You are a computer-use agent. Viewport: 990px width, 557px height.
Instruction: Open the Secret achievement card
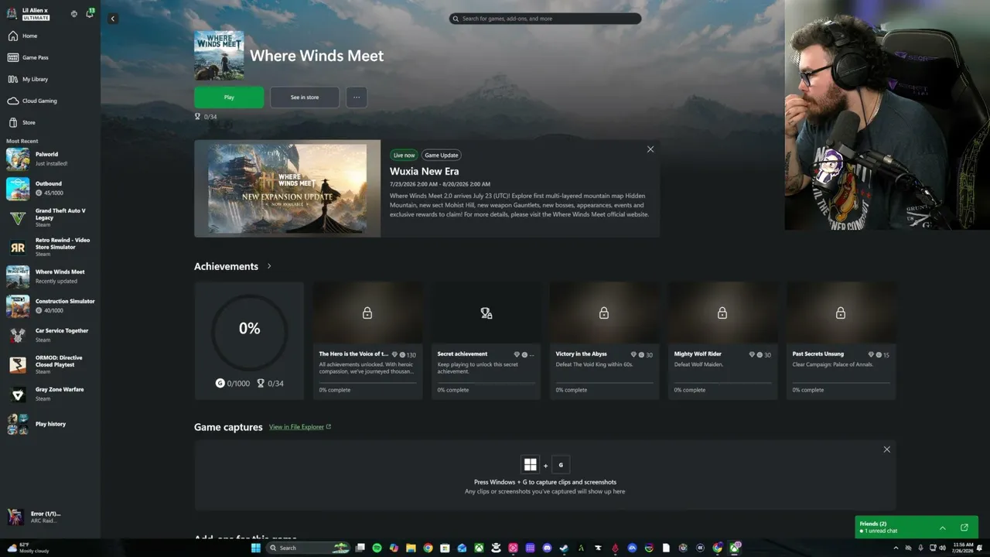point(486,340)
